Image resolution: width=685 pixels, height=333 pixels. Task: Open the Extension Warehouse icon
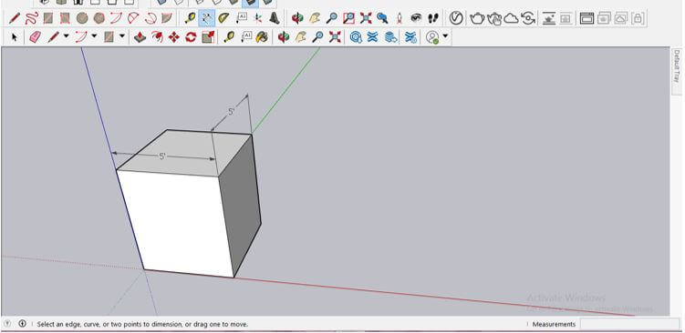pyautogui.click(x=372, y=37)
